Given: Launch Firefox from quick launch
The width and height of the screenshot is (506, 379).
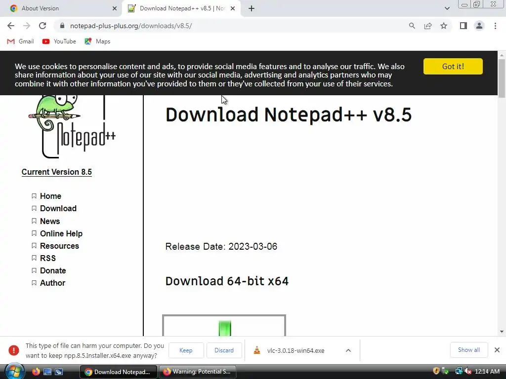Looking at the screenshot, I should (x=36, y=372).
